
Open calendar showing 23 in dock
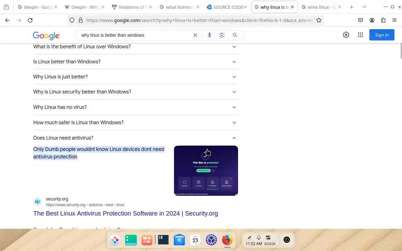point(195,240)
